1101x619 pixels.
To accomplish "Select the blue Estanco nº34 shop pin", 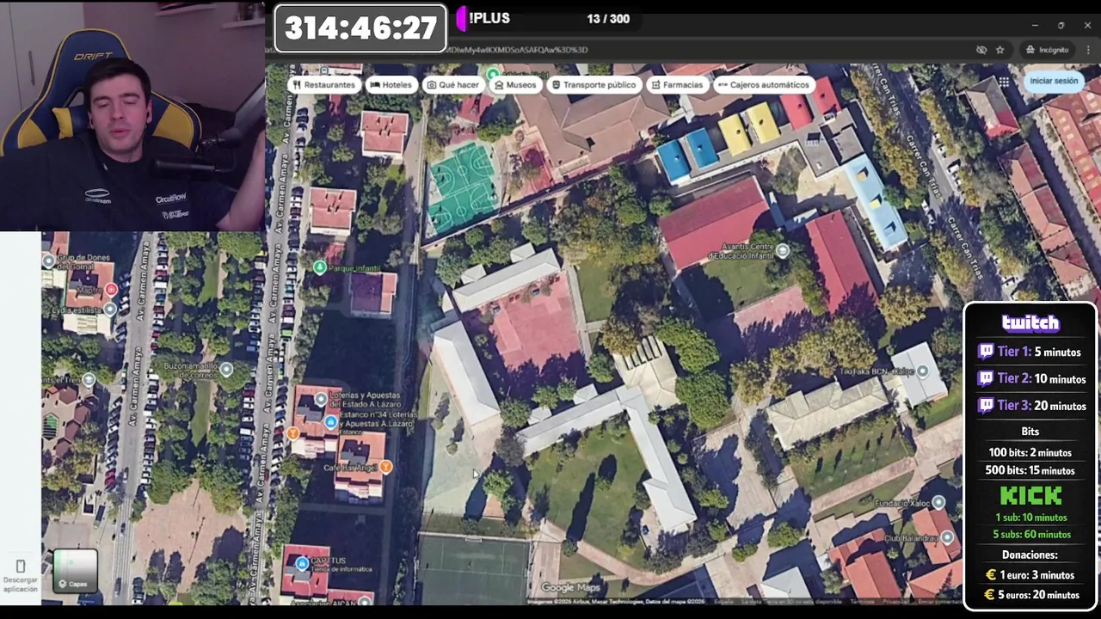I will coord(331,421).
